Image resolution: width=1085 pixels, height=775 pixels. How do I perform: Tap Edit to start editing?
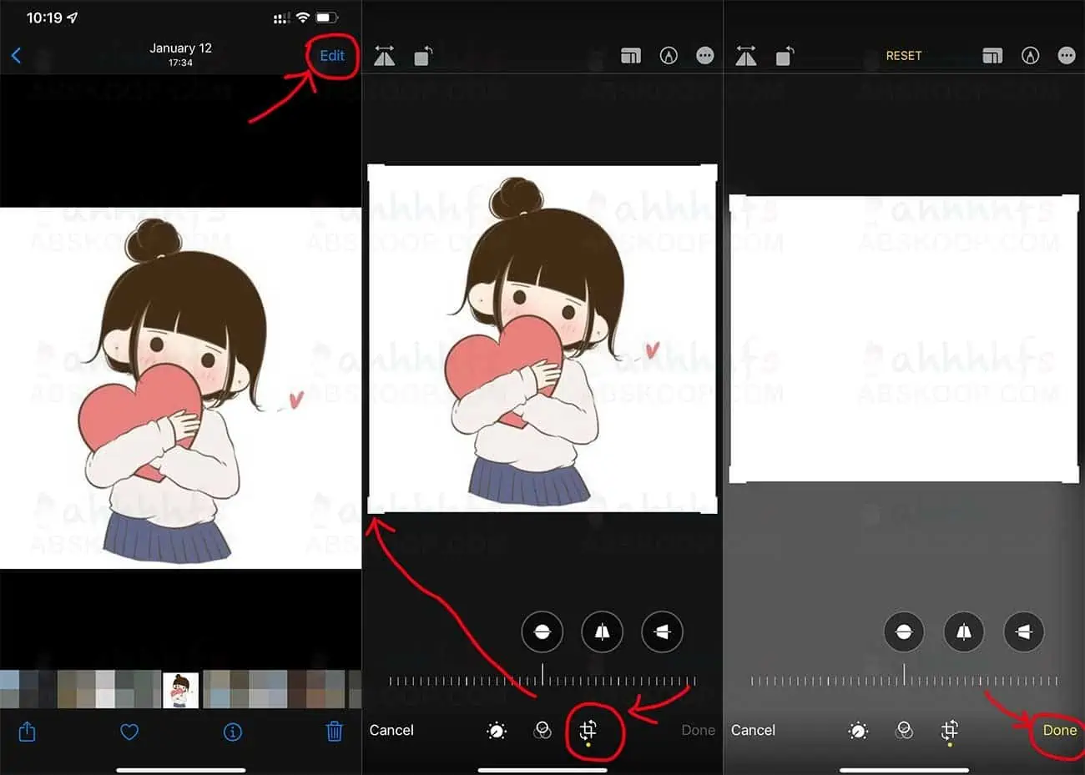[331, 55]
